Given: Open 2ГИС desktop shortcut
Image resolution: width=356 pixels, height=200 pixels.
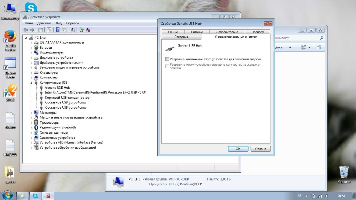Looking at the screenshot, I should pos(10,92).
